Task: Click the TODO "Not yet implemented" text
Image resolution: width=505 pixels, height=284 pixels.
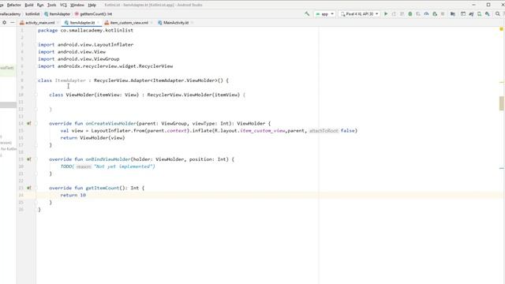Action: click(107, 166)
